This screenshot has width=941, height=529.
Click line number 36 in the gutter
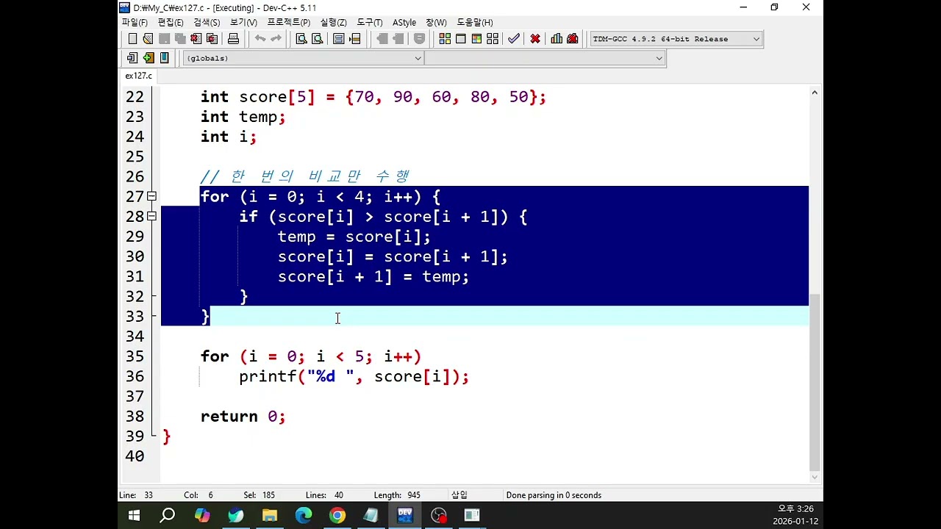point(135,376)
